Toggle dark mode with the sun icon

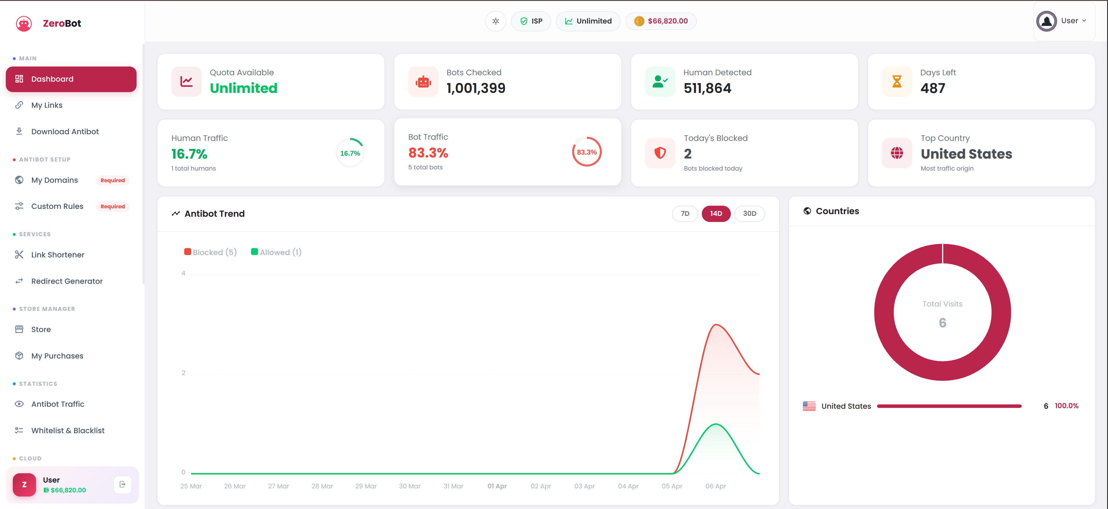click(x=495, y=21)
